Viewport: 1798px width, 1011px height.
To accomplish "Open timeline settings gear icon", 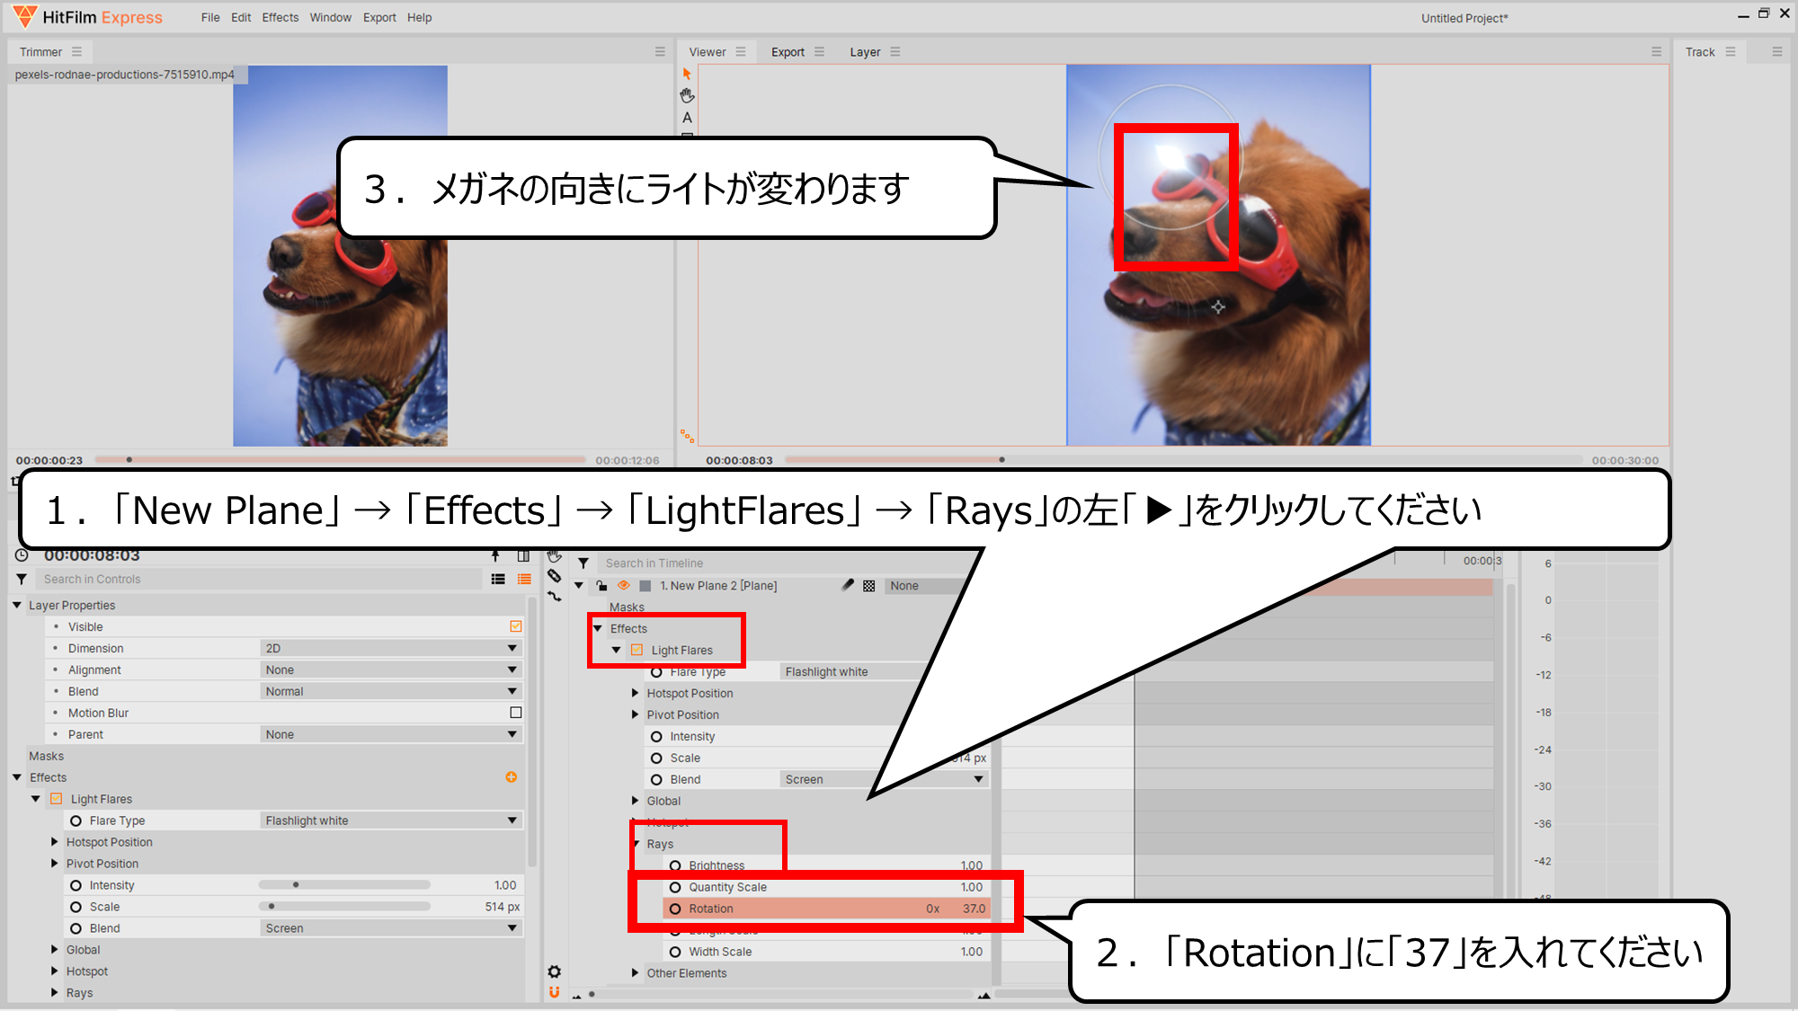I will [x=555, y=971].
